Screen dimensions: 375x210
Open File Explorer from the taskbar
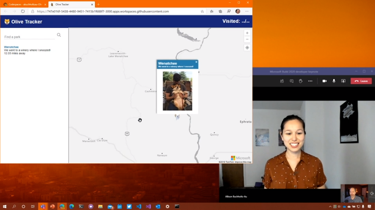(x=100, y=207)
